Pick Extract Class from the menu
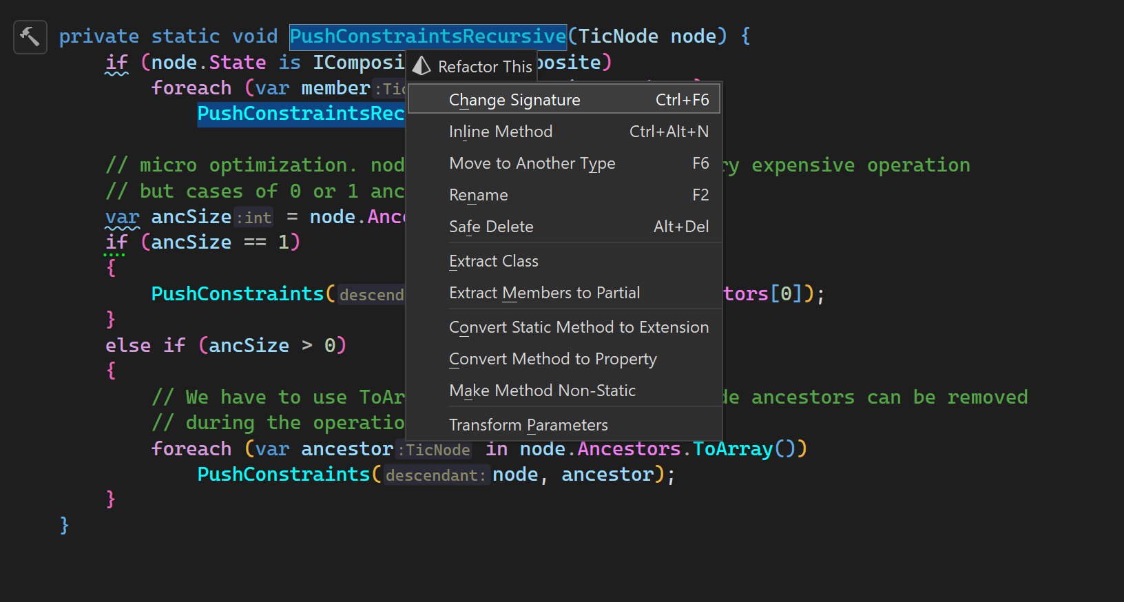 564,260
